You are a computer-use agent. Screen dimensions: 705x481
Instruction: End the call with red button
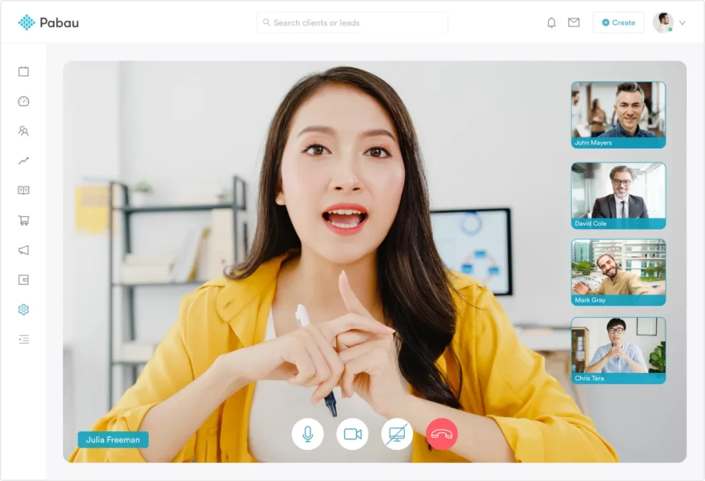[442, 434]
